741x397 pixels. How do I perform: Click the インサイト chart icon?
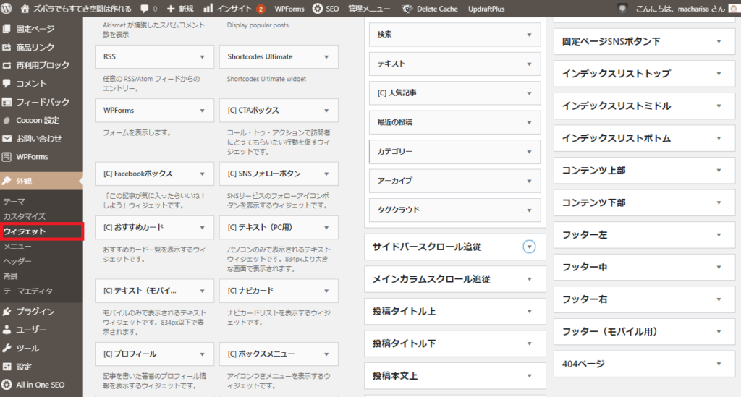coord(208,8)
